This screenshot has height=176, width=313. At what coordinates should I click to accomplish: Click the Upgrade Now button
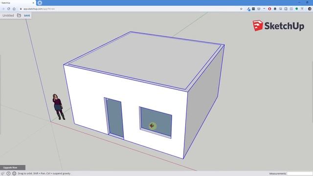click(12, 167)
